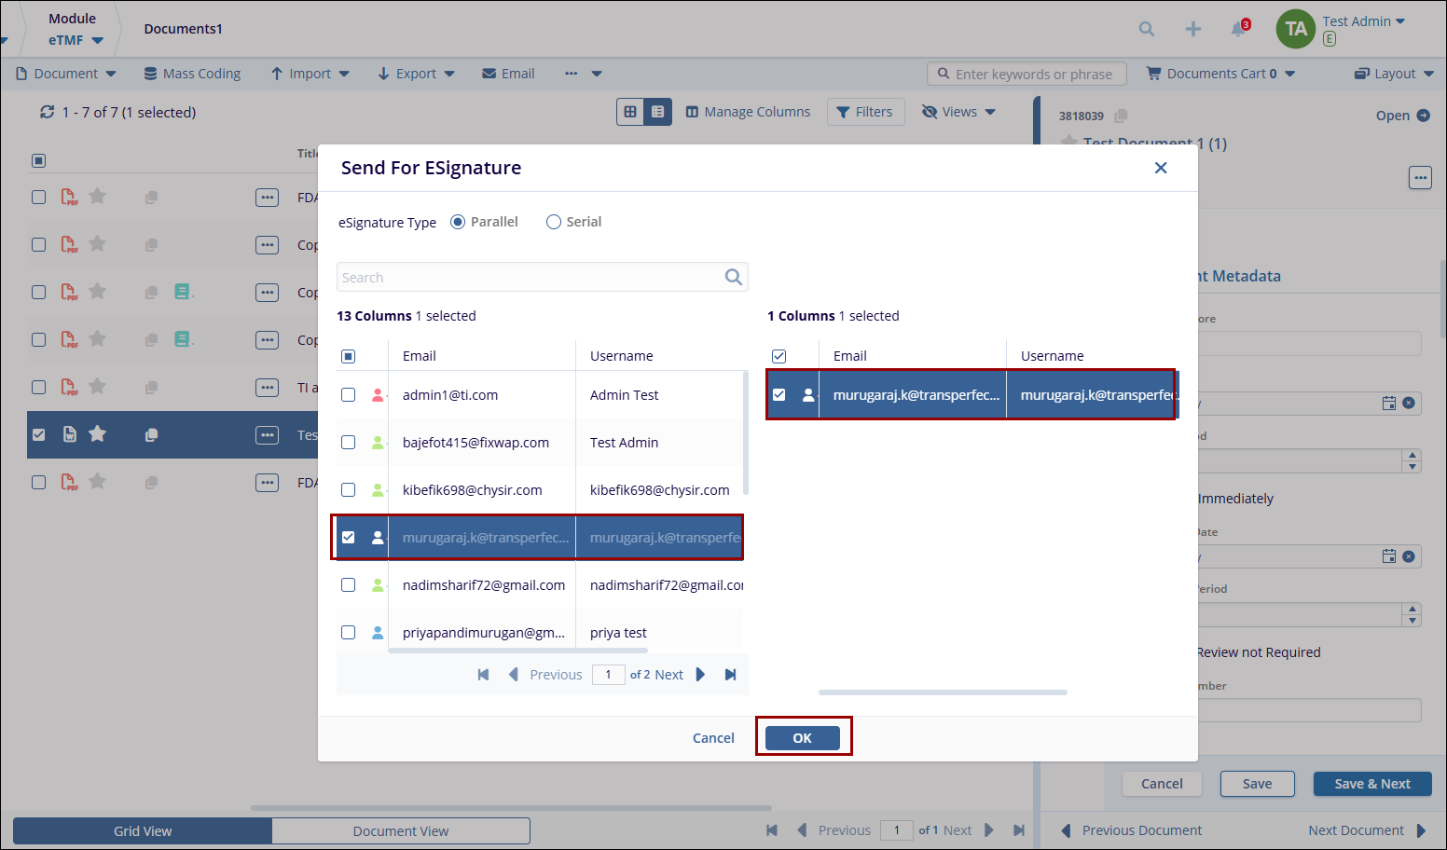Open the Views dropdown
The image size is (1447, 850).
(x=958, y=112)
